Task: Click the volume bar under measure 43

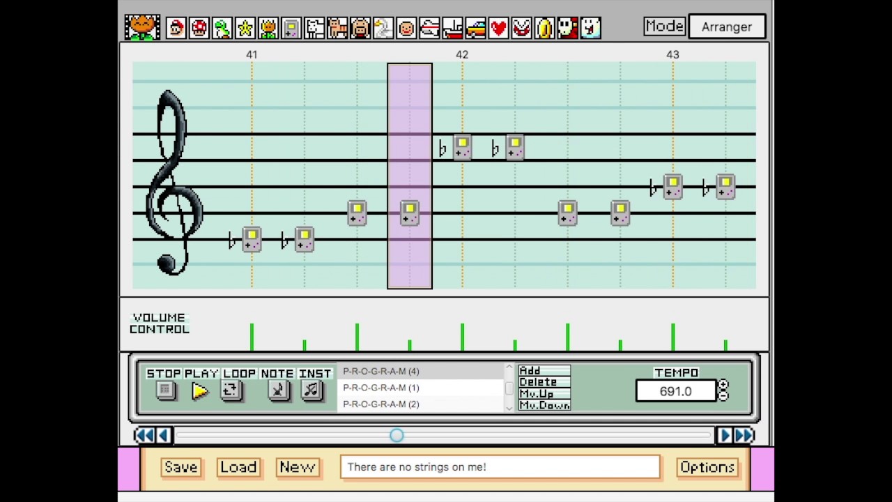Action: coord(672,337)
